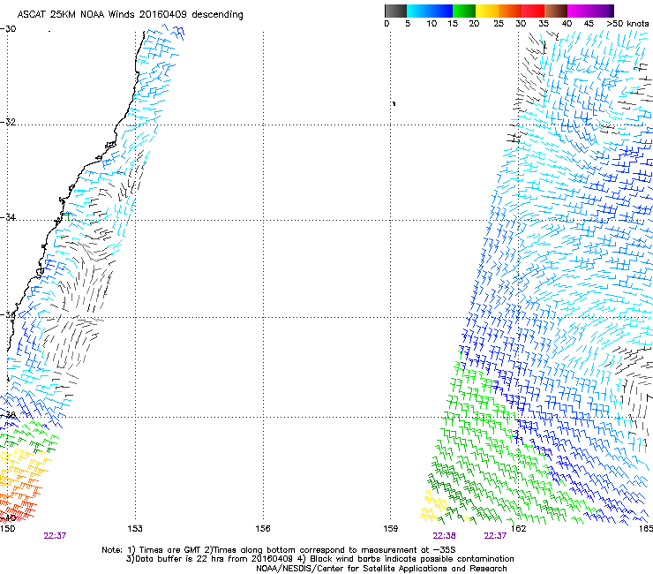Click the '22:37' time label next to 22:38
This screenshot has width=653, height=574.
pos(495,536)
